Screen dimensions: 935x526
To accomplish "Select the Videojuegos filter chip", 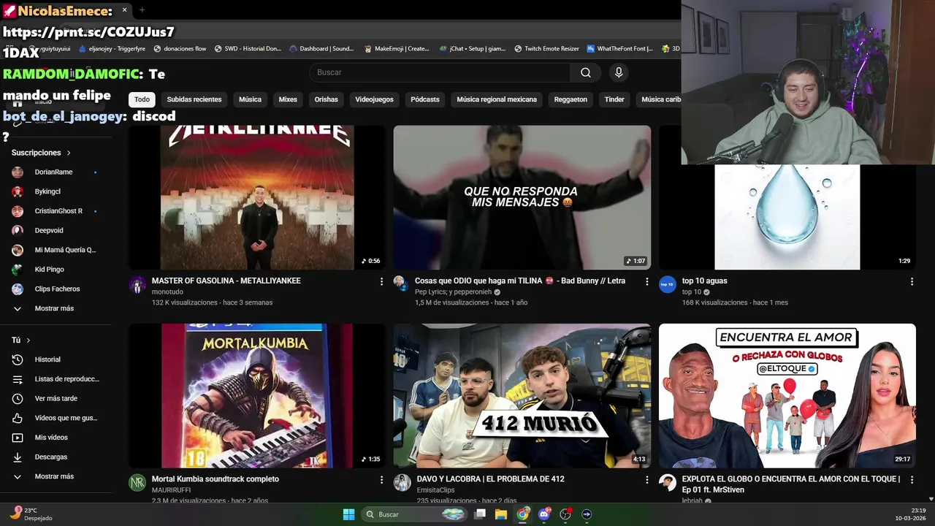I will tap(374, 99).
